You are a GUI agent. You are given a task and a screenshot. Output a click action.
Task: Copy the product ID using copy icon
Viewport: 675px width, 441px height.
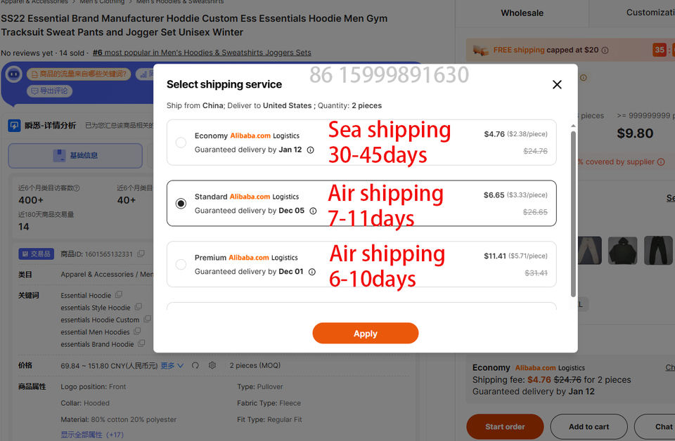click(141, 254)
